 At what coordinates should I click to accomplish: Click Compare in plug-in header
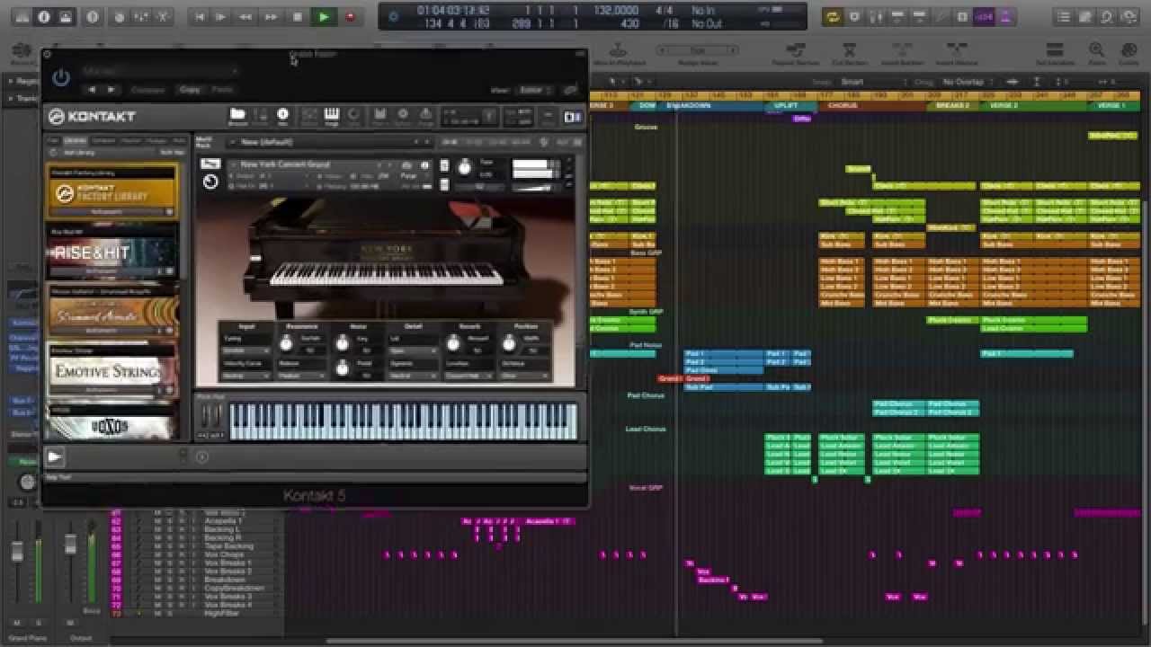148,90
